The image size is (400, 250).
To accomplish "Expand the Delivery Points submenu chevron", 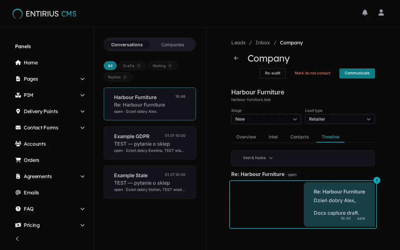I will [x=82, y=111].
